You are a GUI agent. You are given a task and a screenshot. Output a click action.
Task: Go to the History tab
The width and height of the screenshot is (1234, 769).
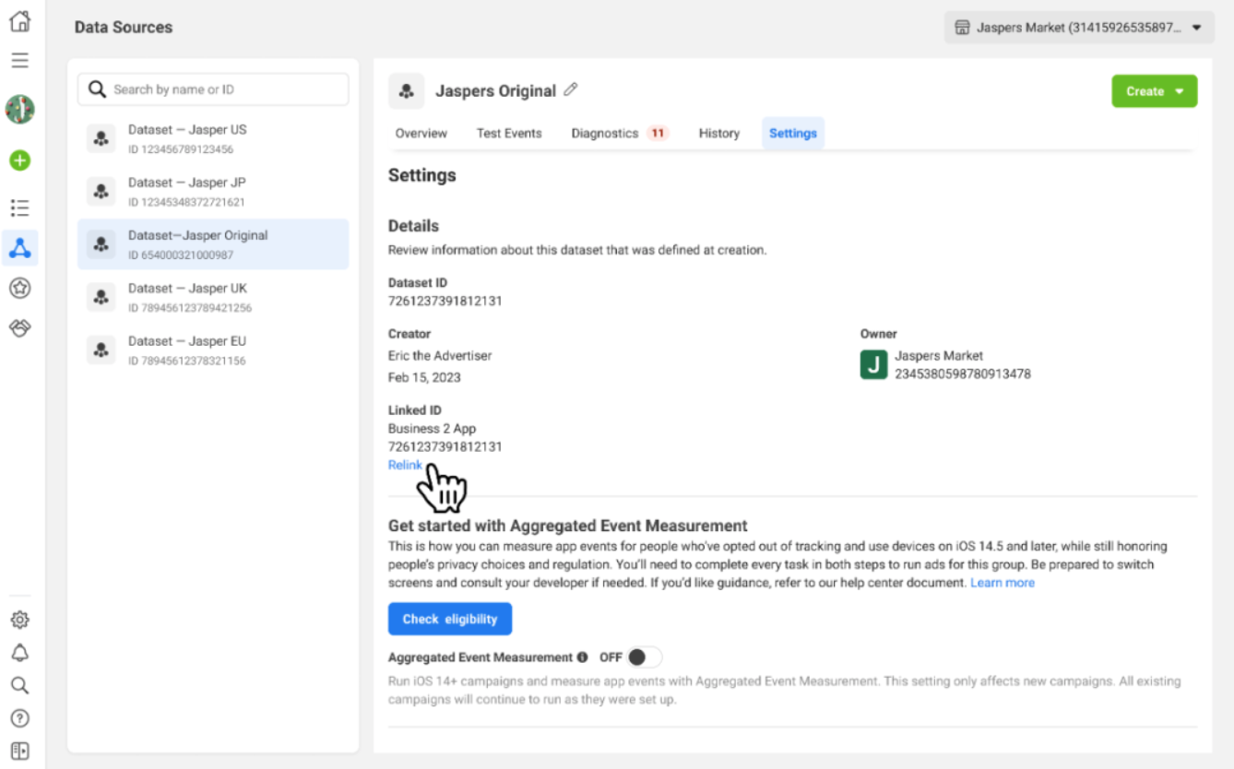718,133
